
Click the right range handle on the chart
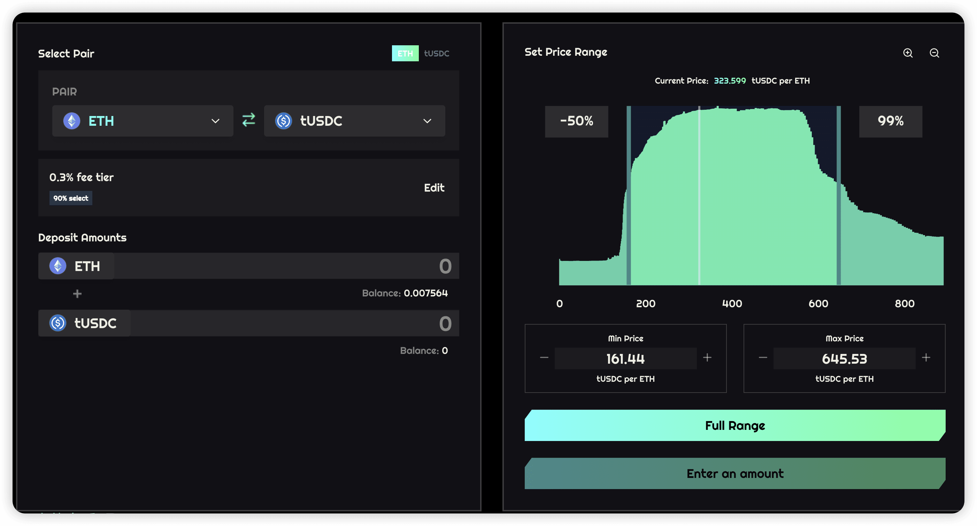point(839,195)
